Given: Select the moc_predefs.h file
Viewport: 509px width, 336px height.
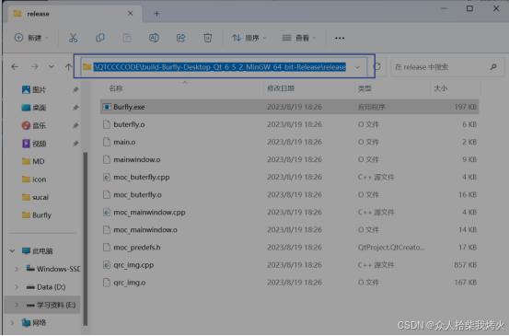Looking at the screenshot, I should tap(290, 247).
